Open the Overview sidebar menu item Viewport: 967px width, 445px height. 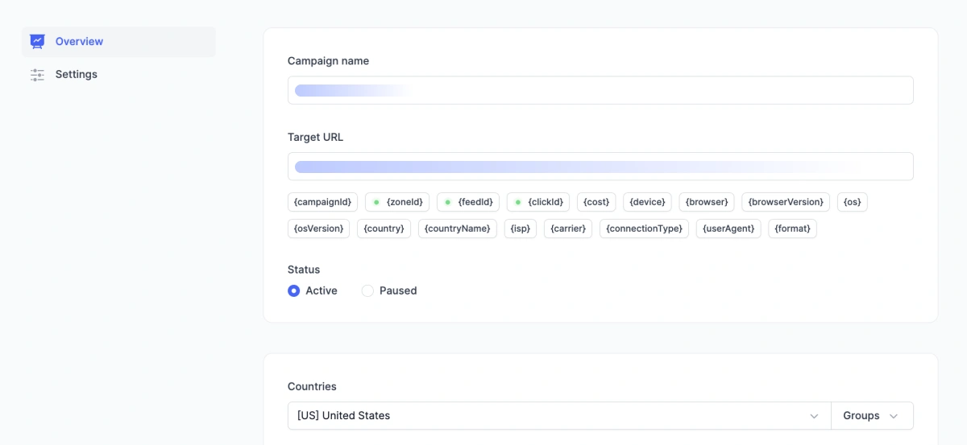pos(79,41)
